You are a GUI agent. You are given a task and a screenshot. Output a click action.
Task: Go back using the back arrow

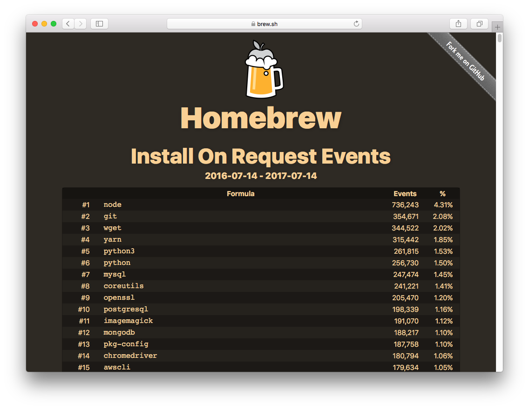point(68,23)
